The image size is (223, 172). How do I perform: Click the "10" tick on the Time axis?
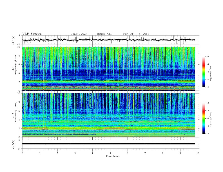tap(198, 153)
